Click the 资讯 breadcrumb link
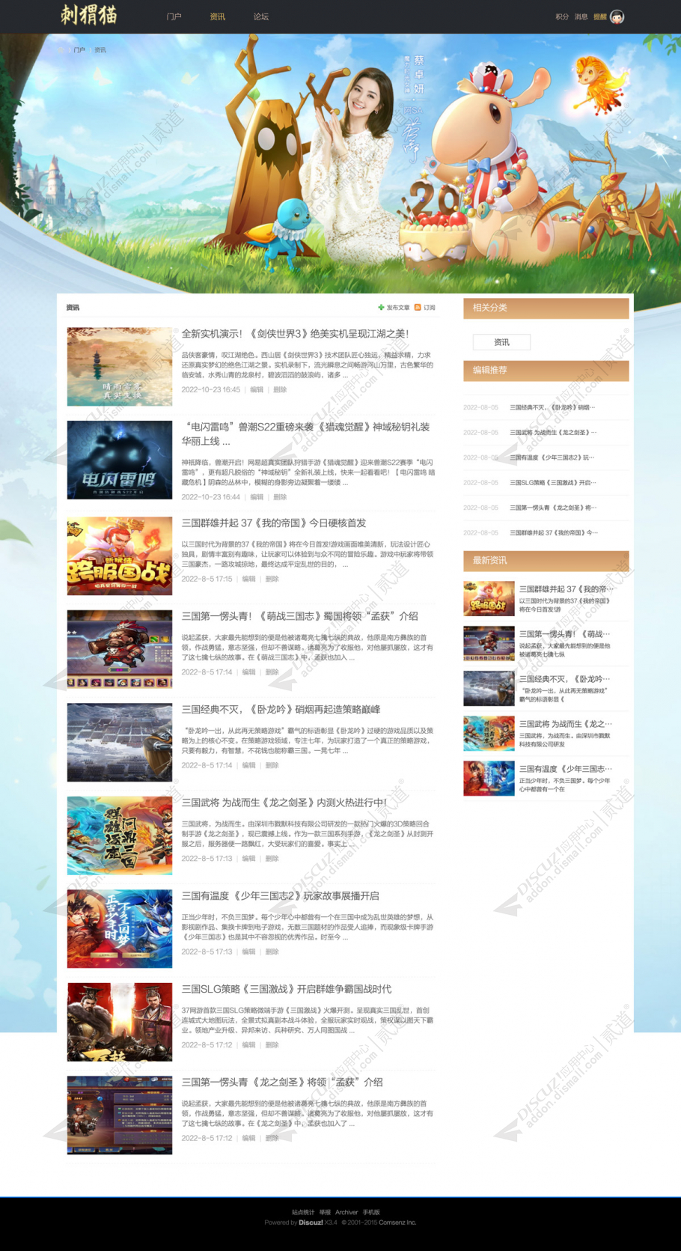The image size is (681, 1251). pyautogui.click(x=100, y=50)
